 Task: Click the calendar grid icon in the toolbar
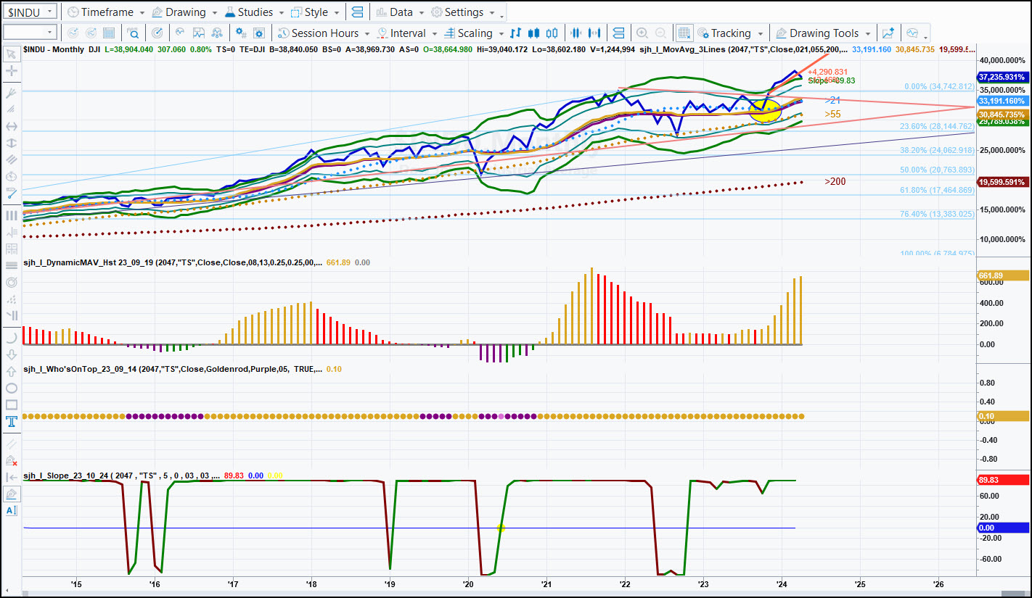click(x=109, y=33)
